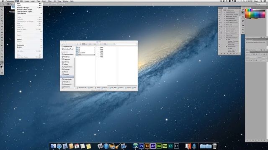This screenshot has width=268, height=150.
Task: Click the foreground color swatch in toolbar
Action: [1, 67]
